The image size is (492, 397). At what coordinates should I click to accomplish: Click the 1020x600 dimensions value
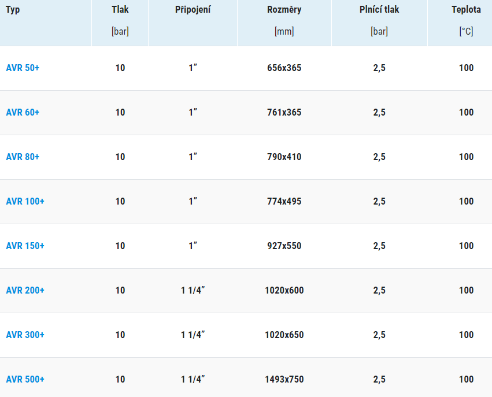284,290
